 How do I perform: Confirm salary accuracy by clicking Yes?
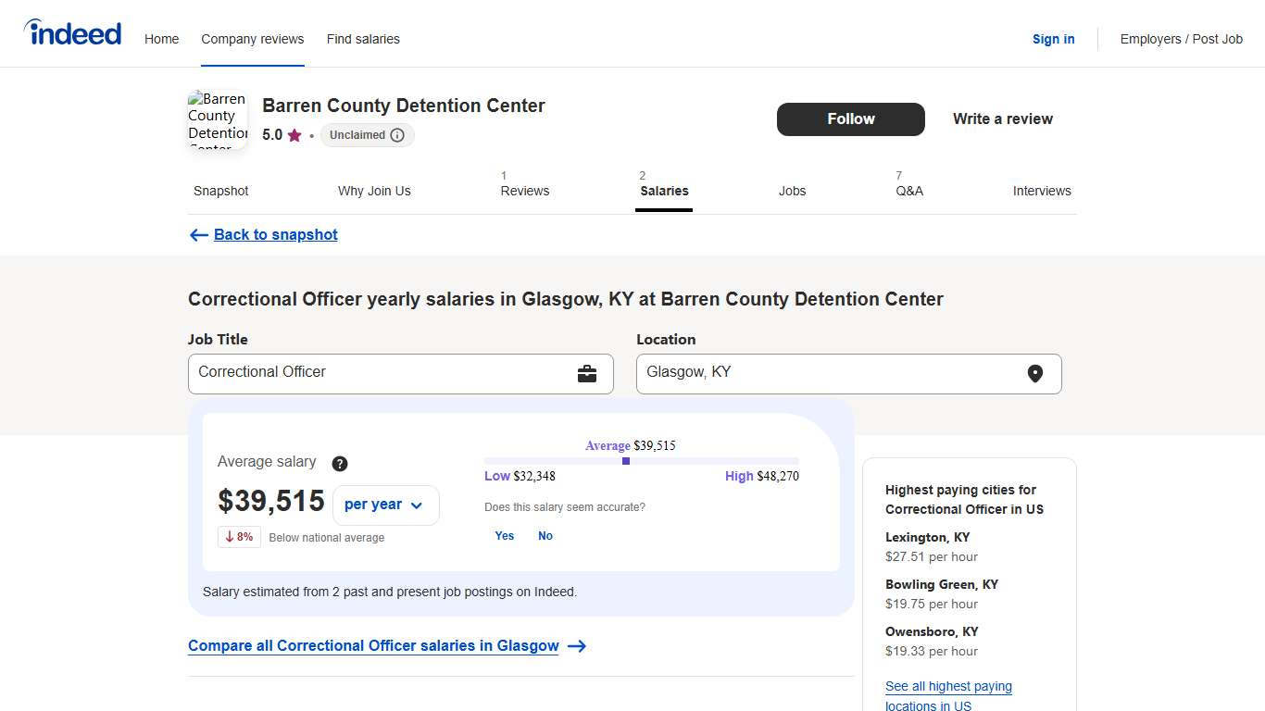tap(504, 535)
